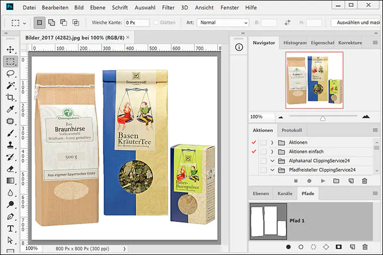383x255 pixels.
Task: Enable the Glätten checkbox
Action: pyautogui.click(x=156, y=23)
